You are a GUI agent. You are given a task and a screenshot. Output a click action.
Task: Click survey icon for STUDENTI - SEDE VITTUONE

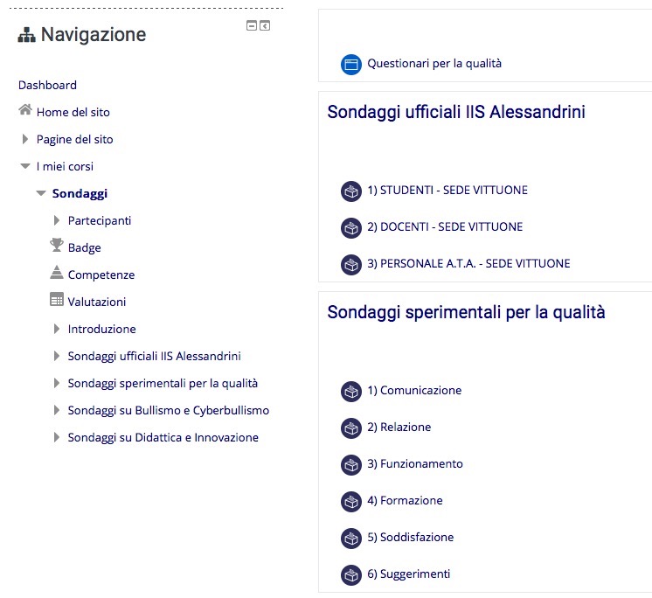[x=351, y=191]
